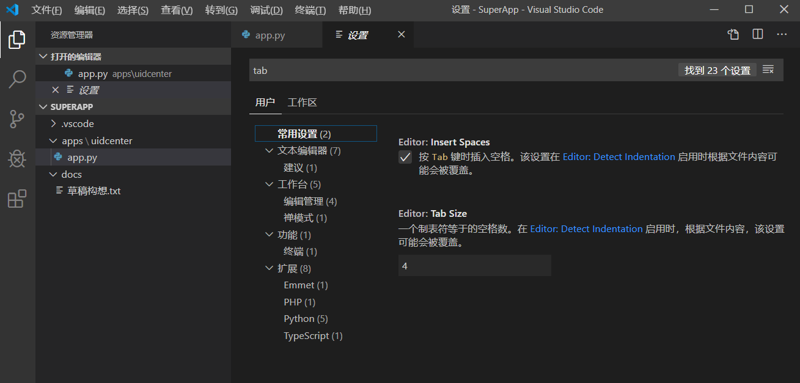Click the 找到 23 个设置 results badge
This screenshot has width=800, height=383.
coord(717,70)
